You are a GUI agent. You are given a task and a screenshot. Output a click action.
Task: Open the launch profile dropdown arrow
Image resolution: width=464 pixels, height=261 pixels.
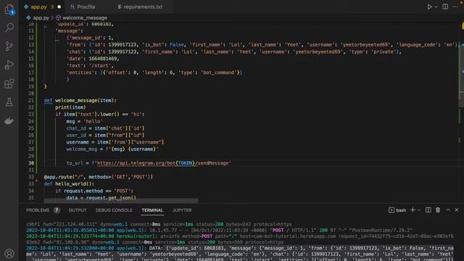[x=419, y=210]
